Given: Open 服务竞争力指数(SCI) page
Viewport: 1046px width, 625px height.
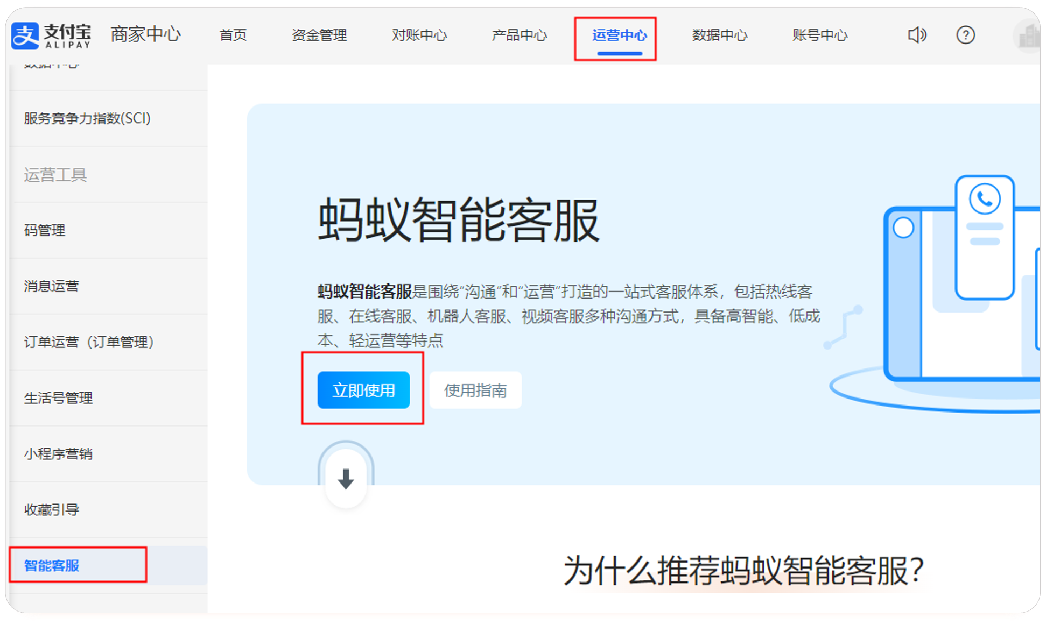Looking at the screenshot, I should 87,118.
